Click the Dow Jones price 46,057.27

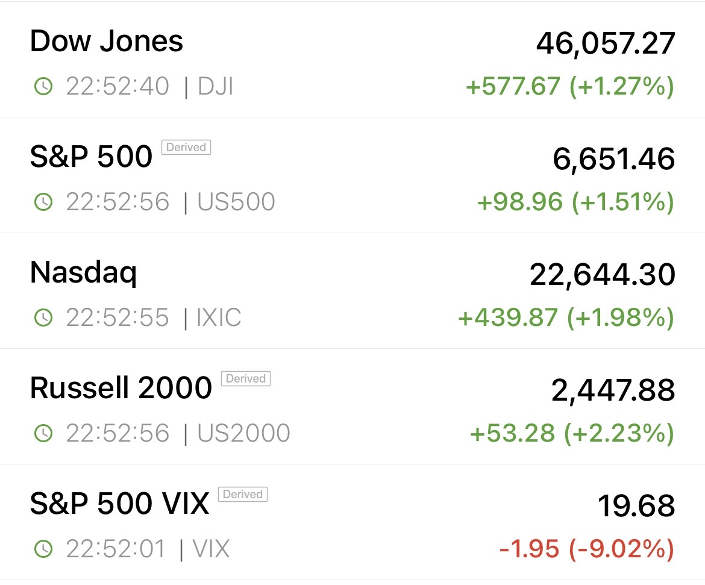tap(605, 43)
